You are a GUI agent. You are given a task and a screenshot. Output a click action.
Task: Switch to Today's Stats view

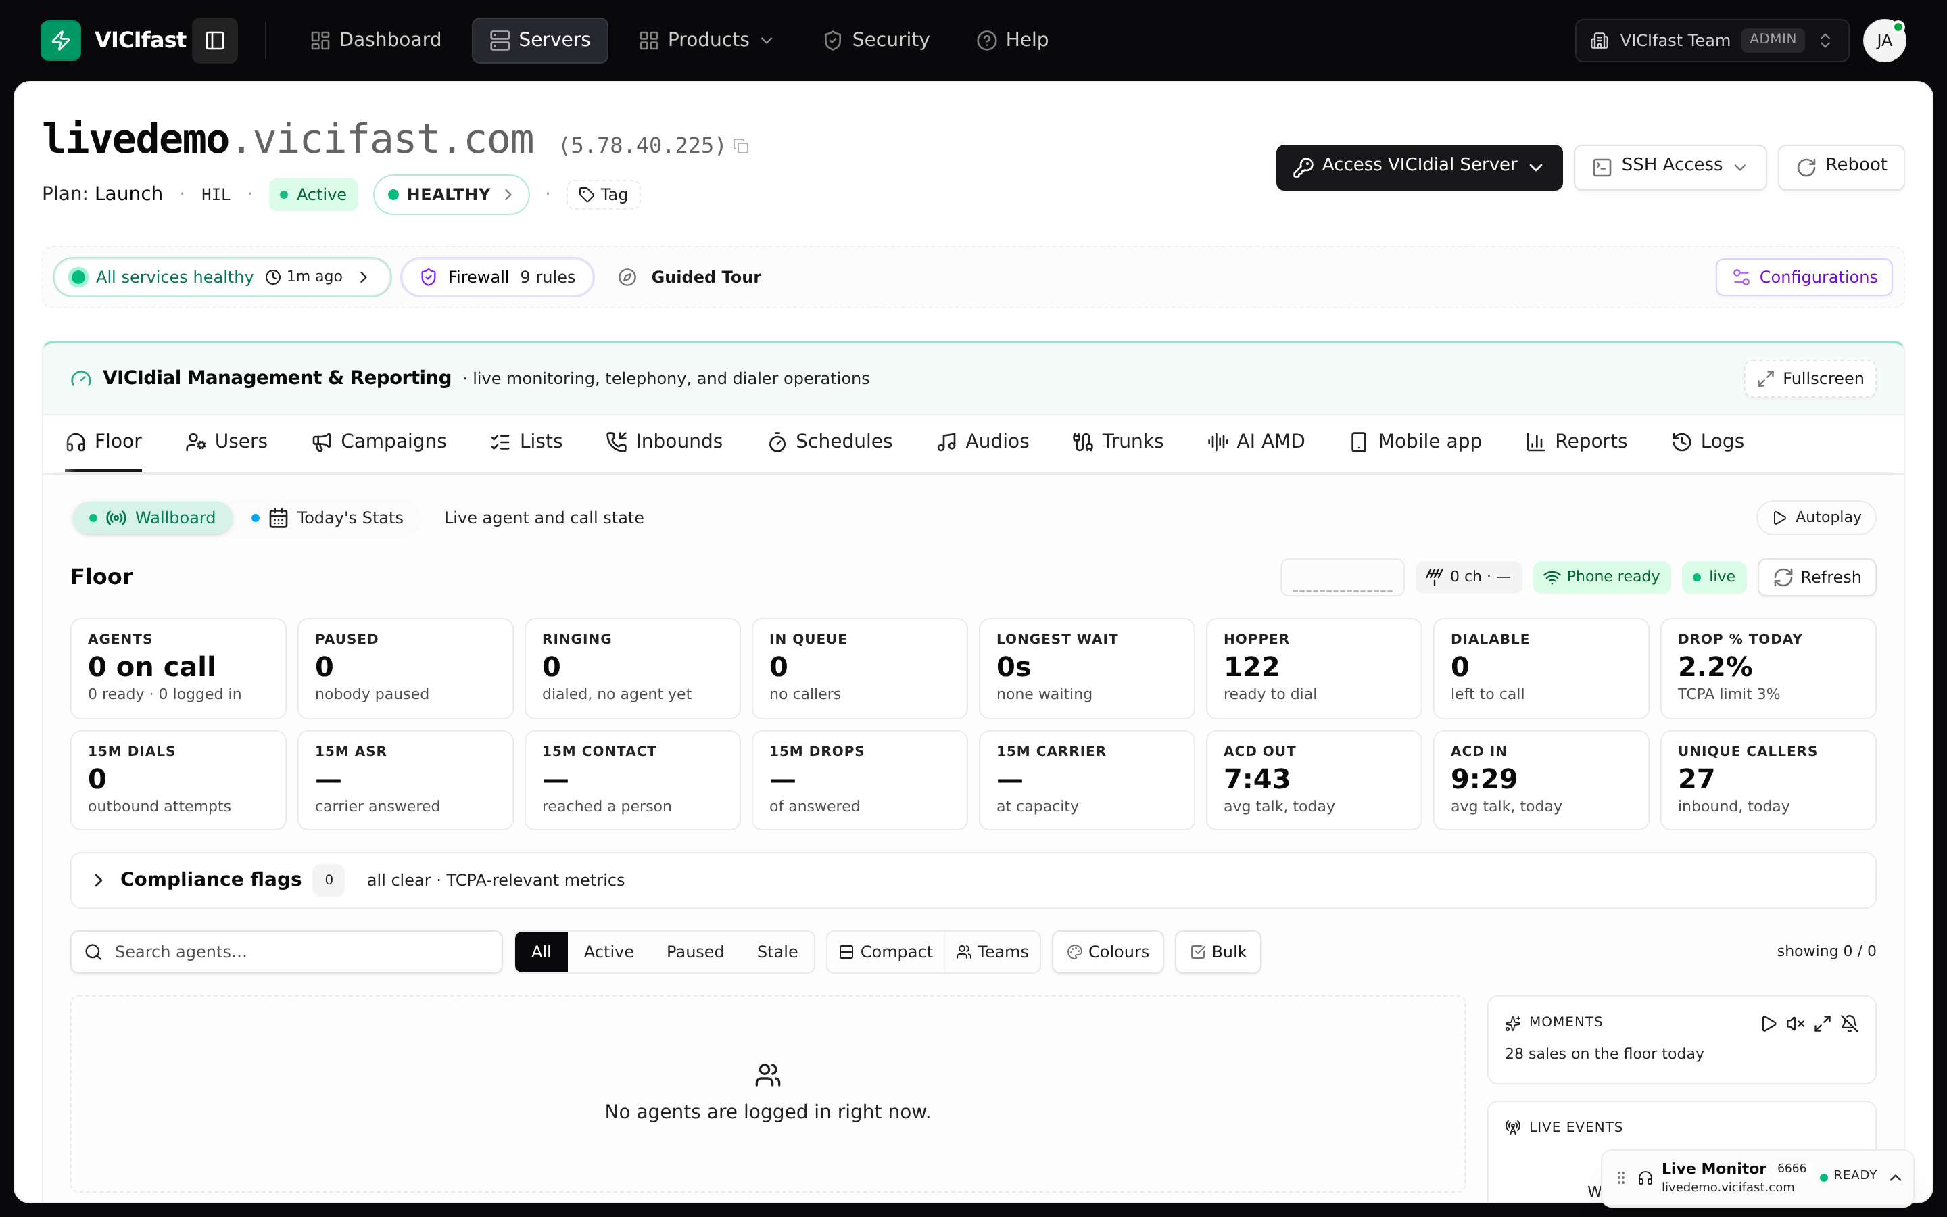(x=329, y=517)
